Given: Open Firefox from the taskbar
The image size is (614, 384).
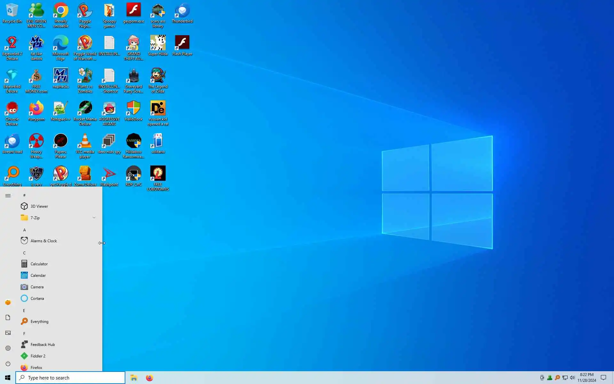Looking at the screenshot, I should 149,378.
